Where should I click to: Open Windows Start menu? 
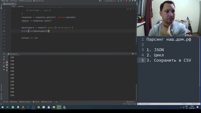pyautogui.click(x=3, y=107)
